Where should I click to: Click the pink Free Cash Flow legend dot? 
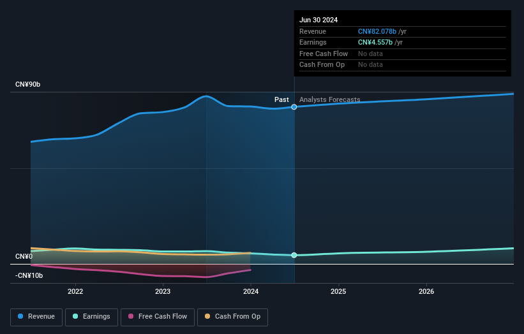pos(131,316)
